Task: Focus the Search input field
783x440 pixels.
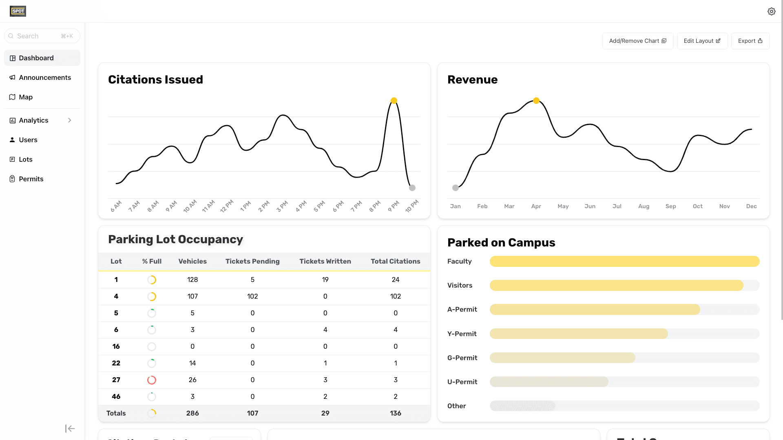Action: pos(38,36)
